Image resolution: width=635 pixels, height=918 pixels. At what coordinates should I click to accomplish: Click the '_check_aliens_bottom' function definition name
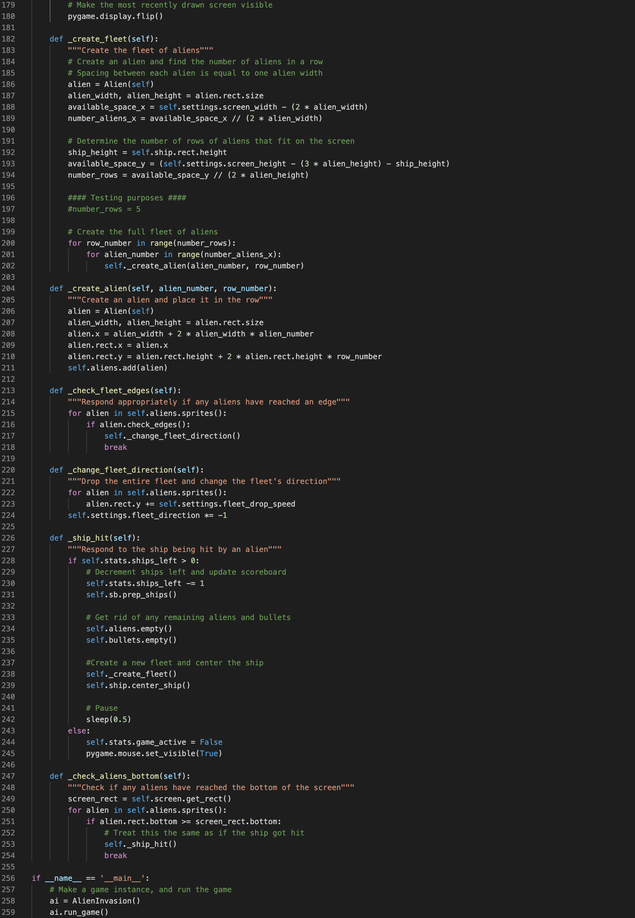(113, 776)
